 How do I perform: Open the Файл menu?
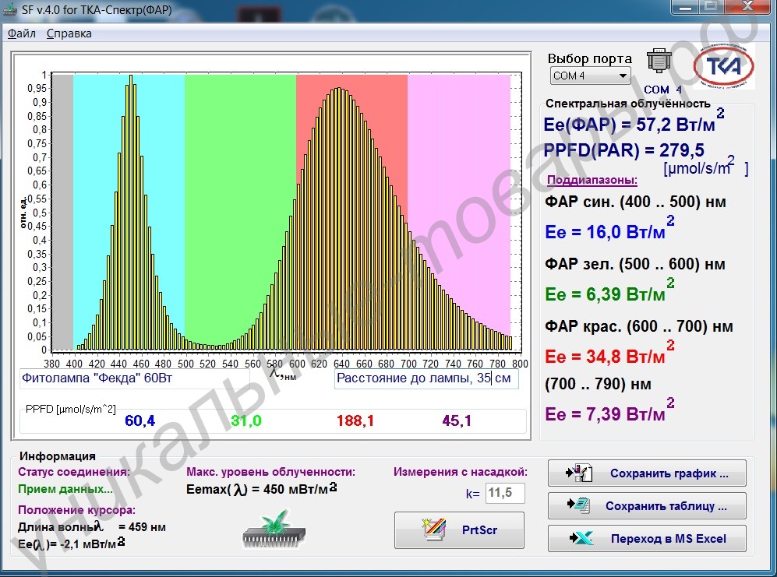[21, 33]
